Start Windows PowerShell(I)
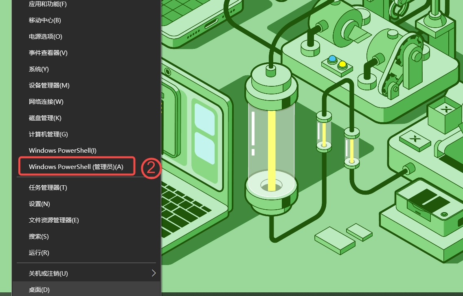The width and height of the screenshot is (463, 296). pos(86,151)
